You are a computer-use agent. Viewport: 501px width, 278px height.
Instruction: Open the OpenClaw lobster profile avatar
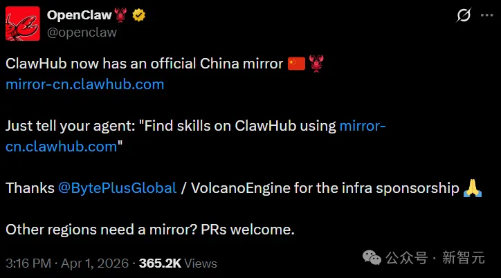(x=23, y=24)
